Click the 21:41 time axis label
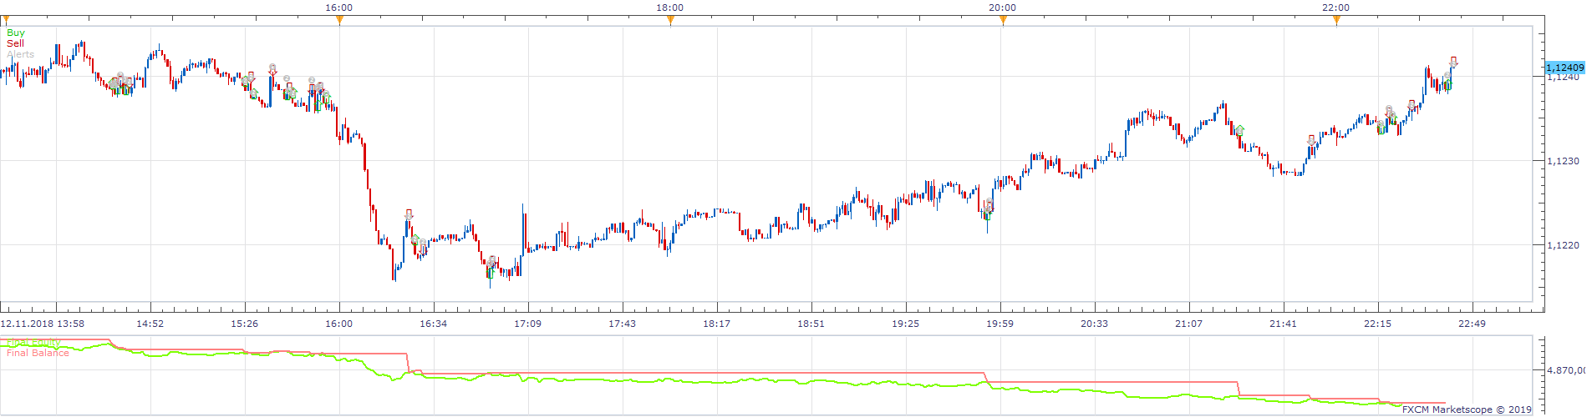Image resolution: width=1587 pixels, height=417 pixels. (1283, 324)
